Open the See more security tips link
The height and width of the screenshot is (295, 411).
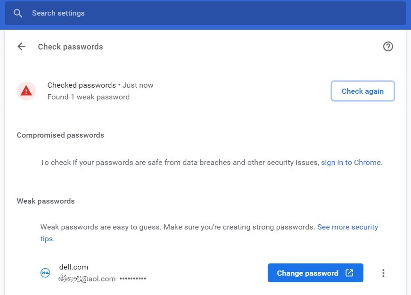click(x=347, y=227)
